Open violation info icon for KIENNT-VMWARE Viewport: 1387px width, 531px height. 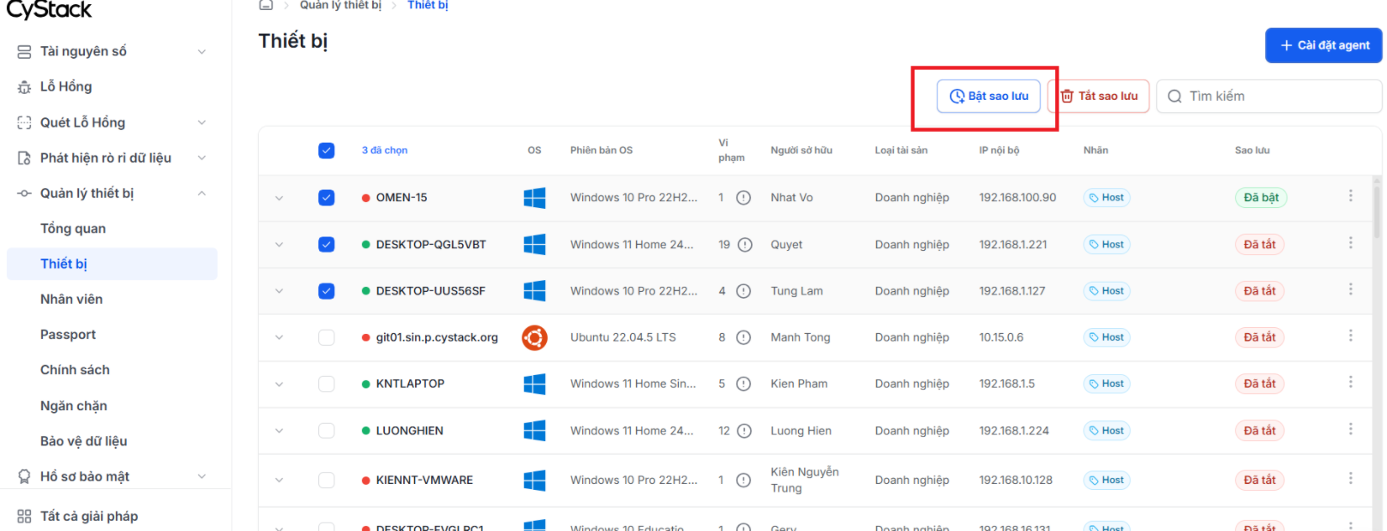[743, 480]
